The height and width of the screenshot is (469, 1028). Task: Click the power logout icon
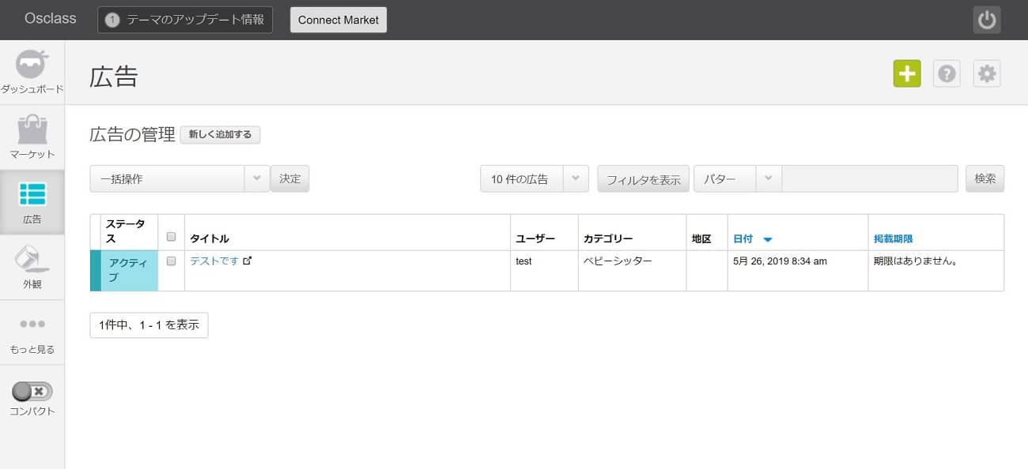pos(986,20)
